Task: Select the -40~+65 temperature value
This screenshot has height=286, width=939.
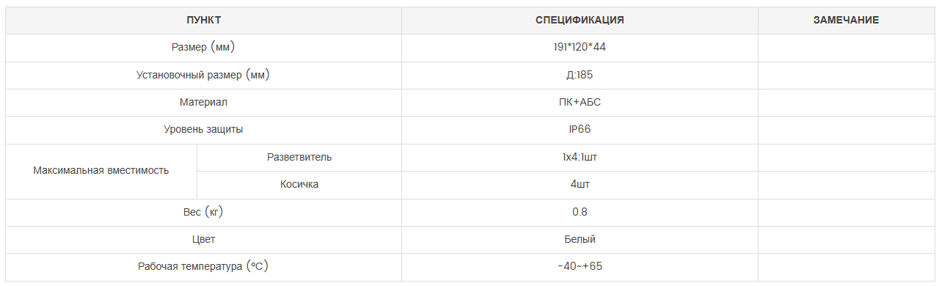Action: click(580, 267)
